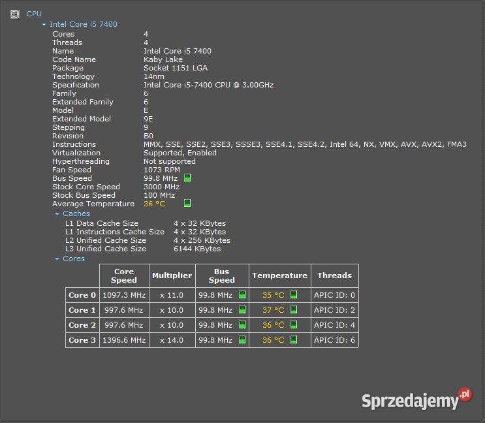Image resolution: width=485 pixels, height=423 pixels.
Task: Click the Average Temperature 36 °C value
Action: (x=154, y=204)
